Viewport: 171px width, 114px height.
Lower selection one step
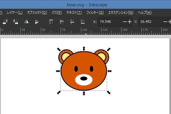[72, 21]
